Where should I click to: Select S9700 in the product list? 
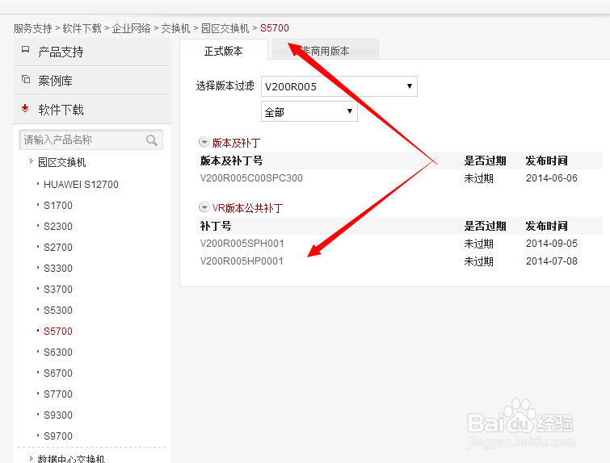click(58, 436)
